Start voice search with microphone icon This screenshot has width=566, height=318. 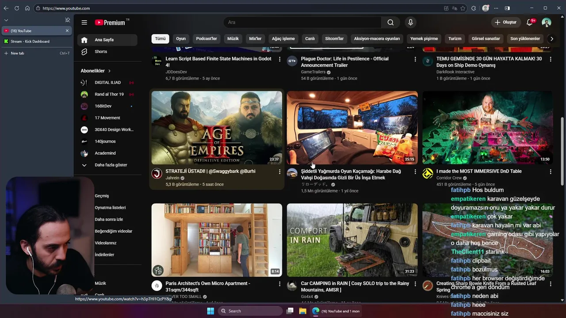point(410,23)
